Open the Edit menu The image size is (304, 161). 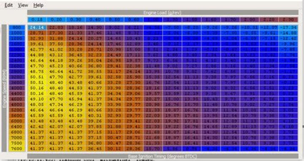pyautogui.click(x=8, y=5)
